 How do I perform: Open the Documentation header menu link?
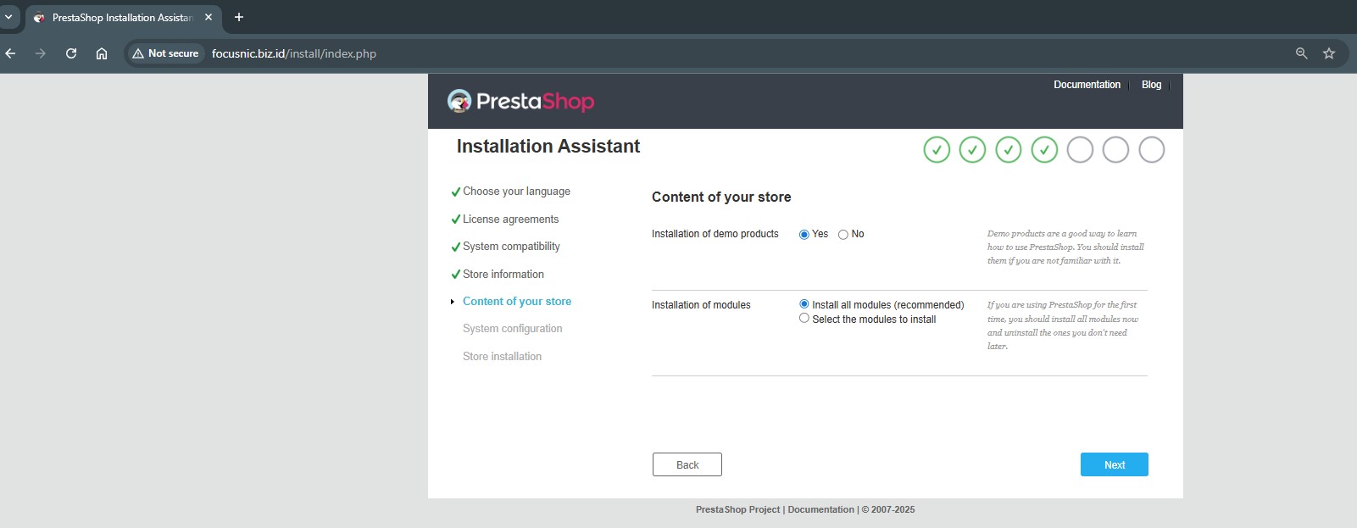click(1087, 85)
